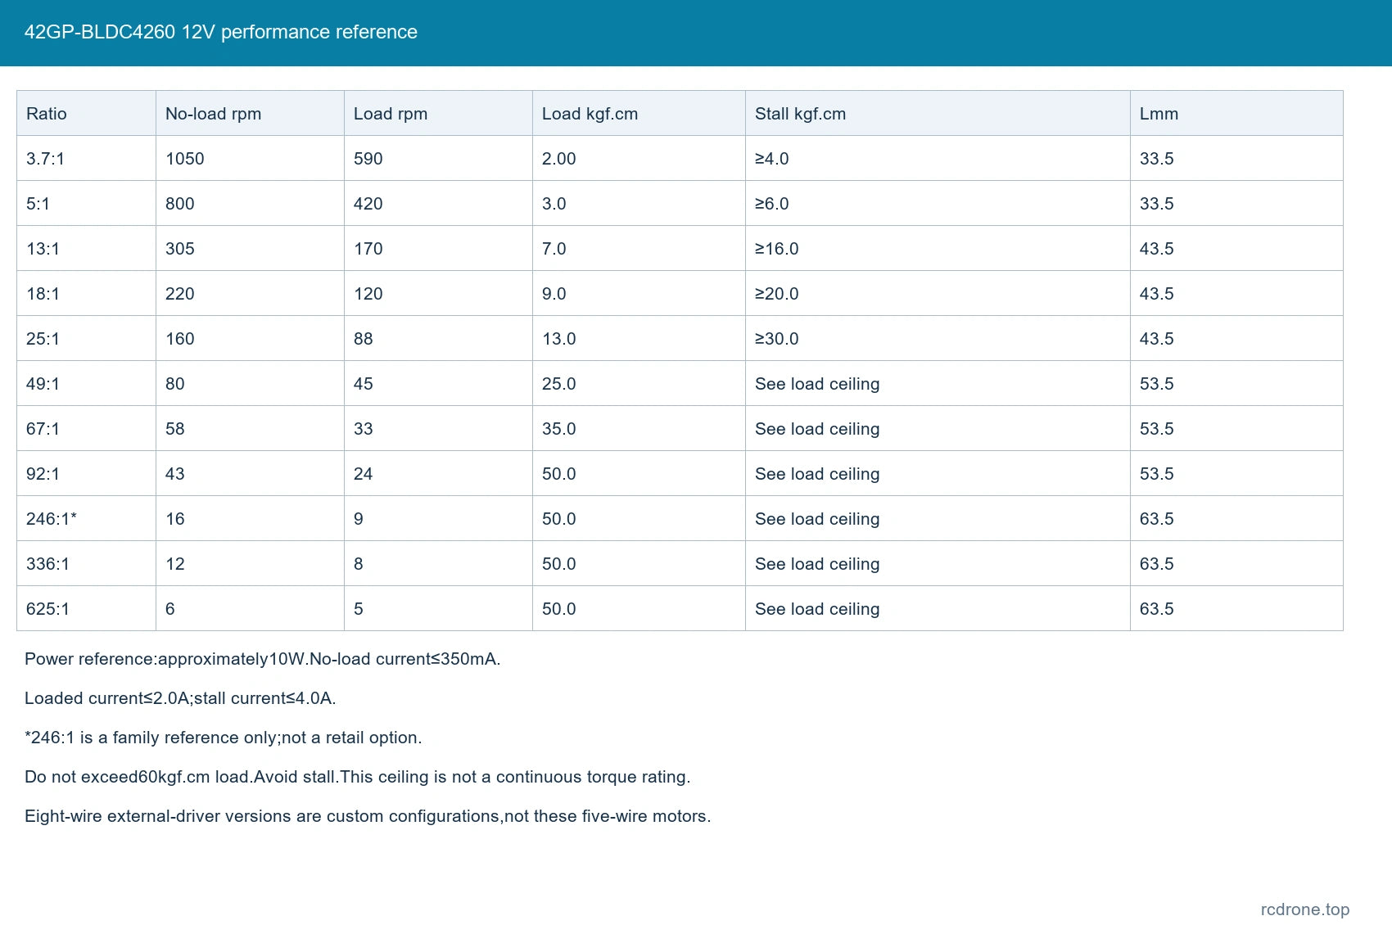The width and height of the screenshot is (1392, 925).
Task: Click the Ratio column header
Action: click(86, 113)
